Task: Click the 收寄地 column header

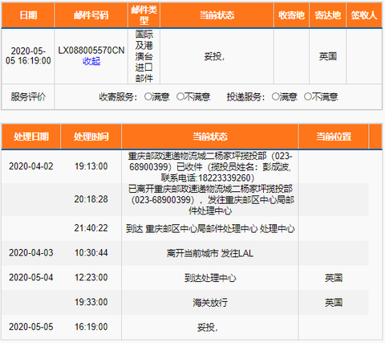Action: tap(291, 15)
